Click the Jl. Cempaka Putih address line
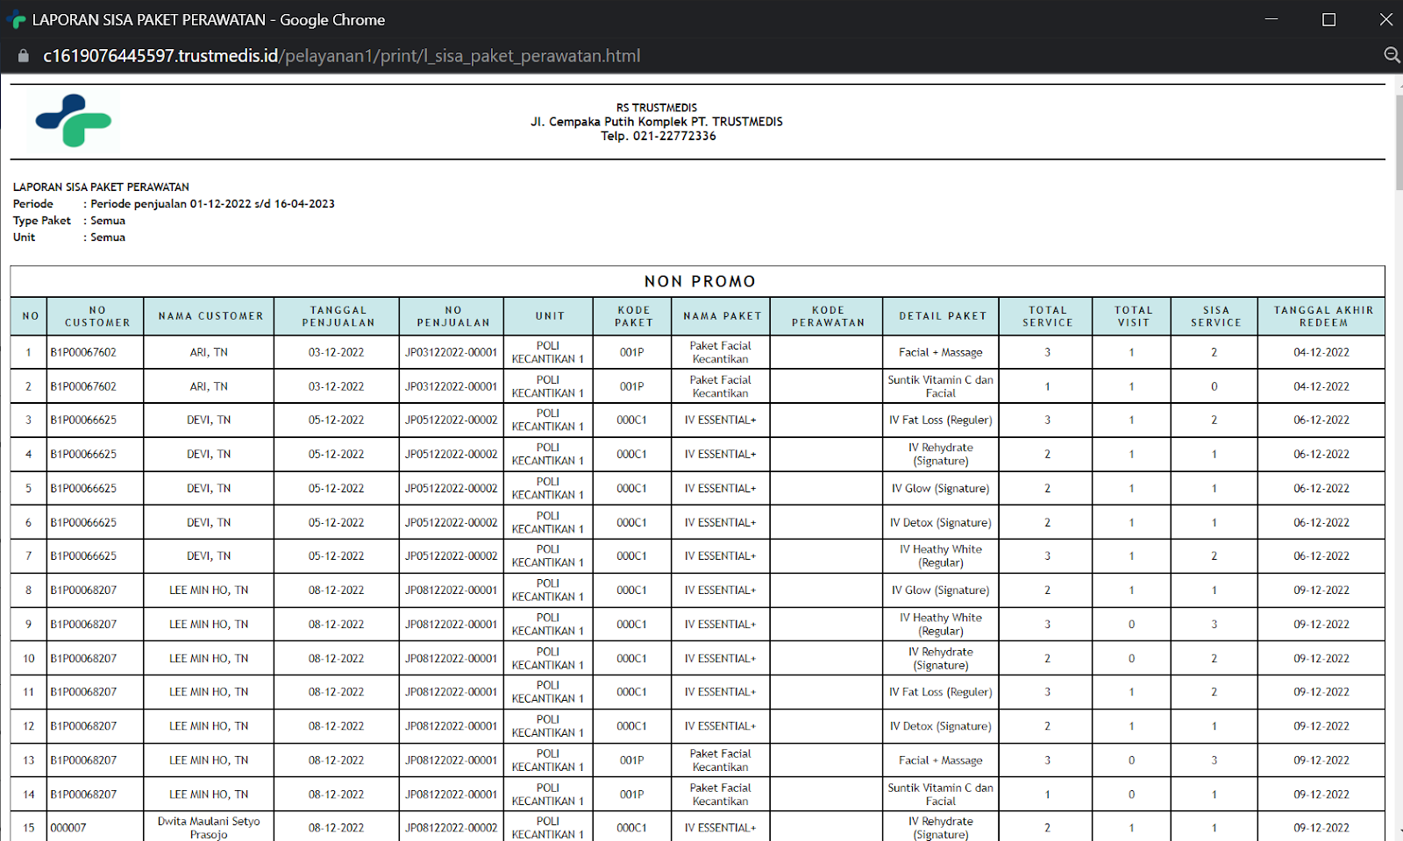This screenshot has height=841, width=1403. [x=656, y=122]
